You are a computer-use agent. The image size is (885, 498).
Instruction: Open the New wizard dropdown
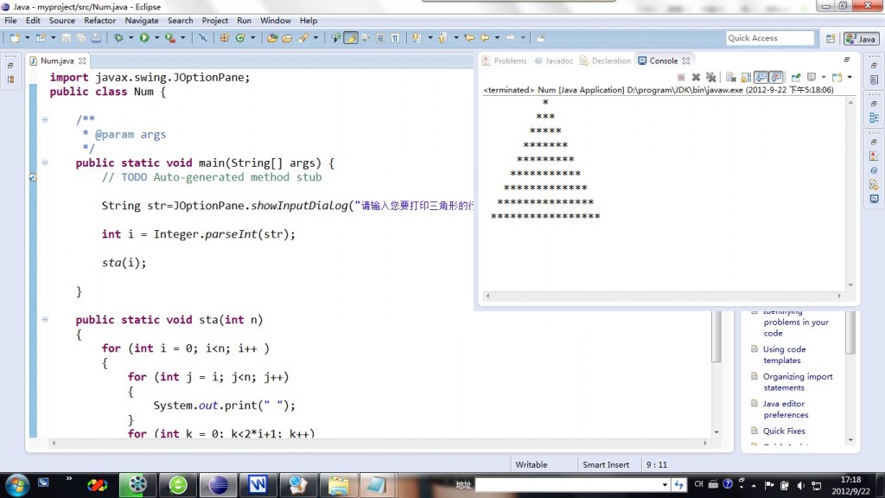point(27,38)
